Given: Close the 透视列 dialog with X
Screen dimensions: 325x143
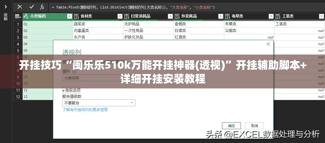Looking at the screenshot, I should tap(268, 44).
